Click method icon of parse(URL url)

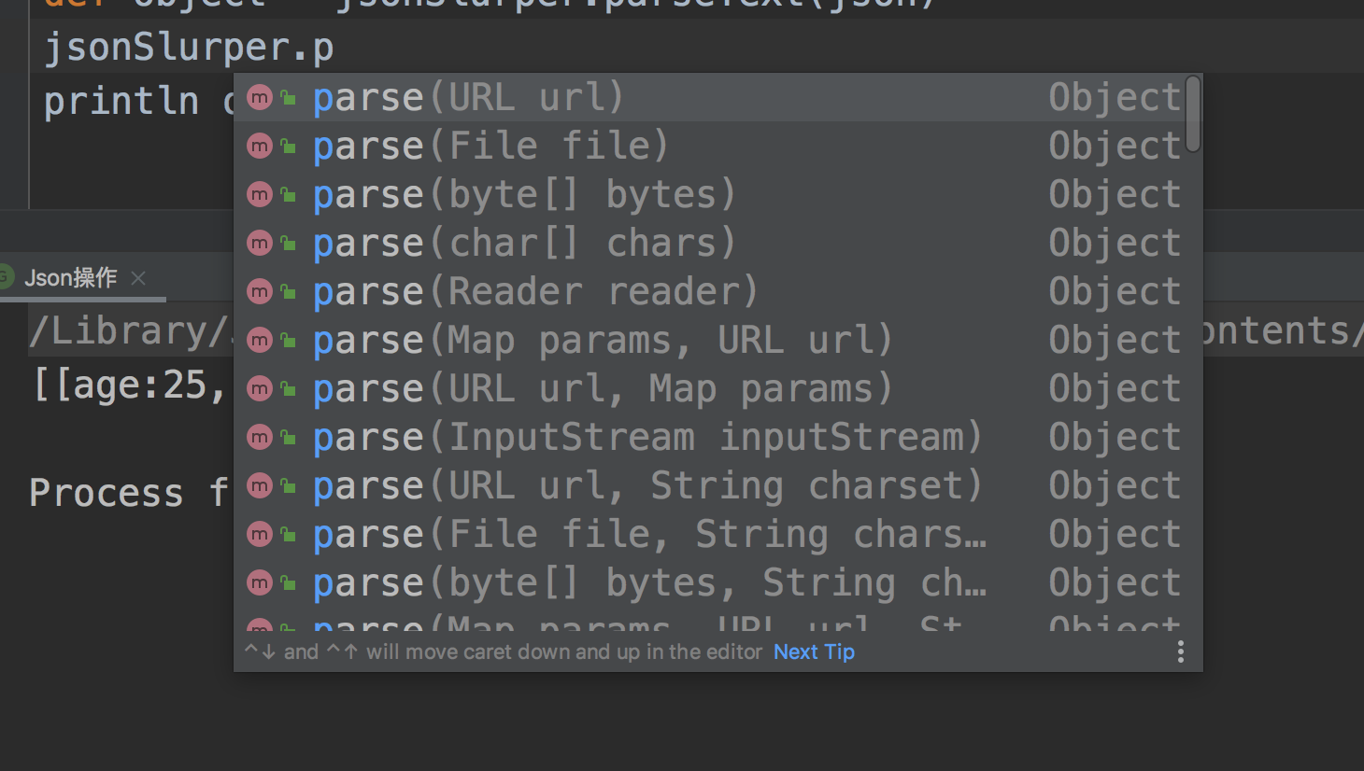pos(260,97)
